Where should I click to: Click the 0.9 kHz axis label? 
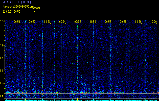pos(2,58)
